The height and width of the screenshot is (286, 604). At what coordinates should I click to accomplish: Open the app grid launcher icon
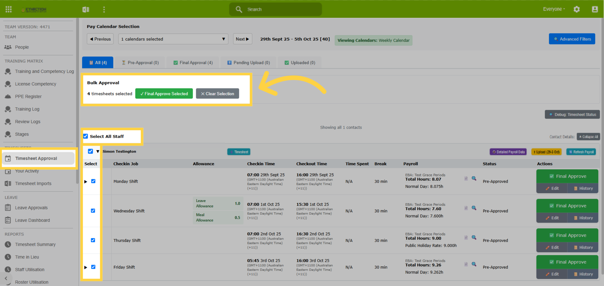coord(9,9)
